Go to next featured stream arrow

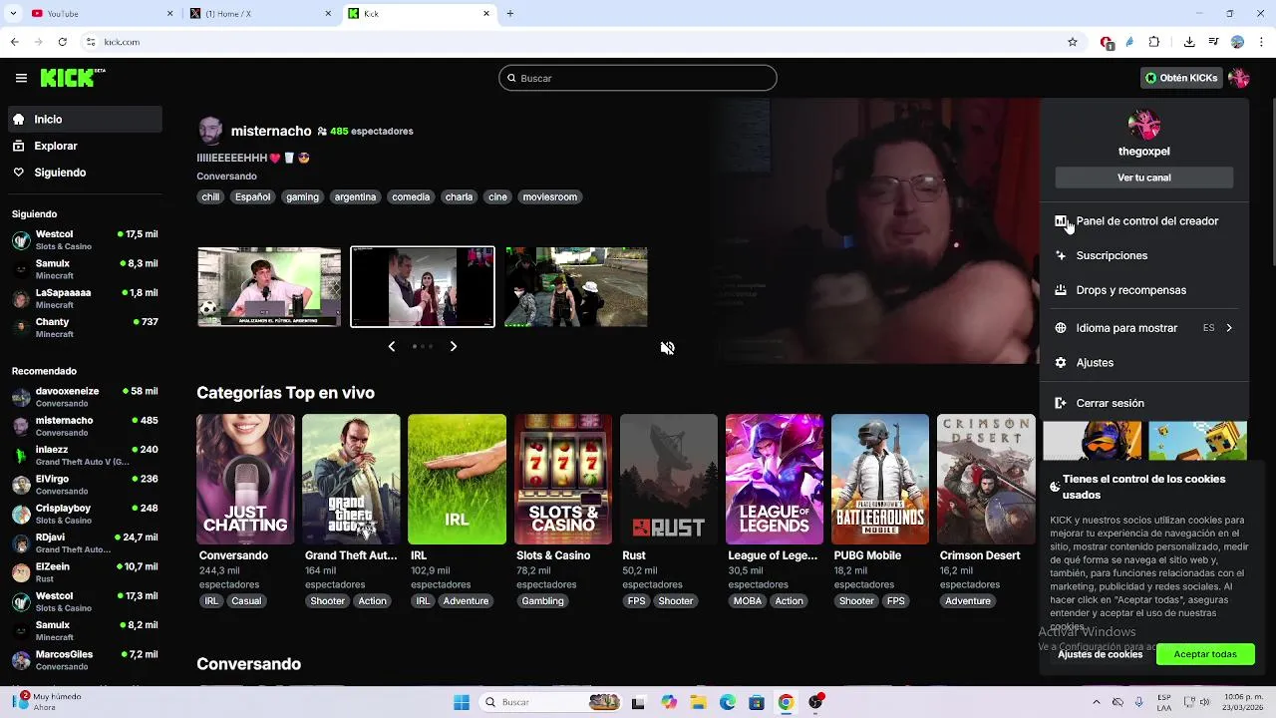[453, 346]
